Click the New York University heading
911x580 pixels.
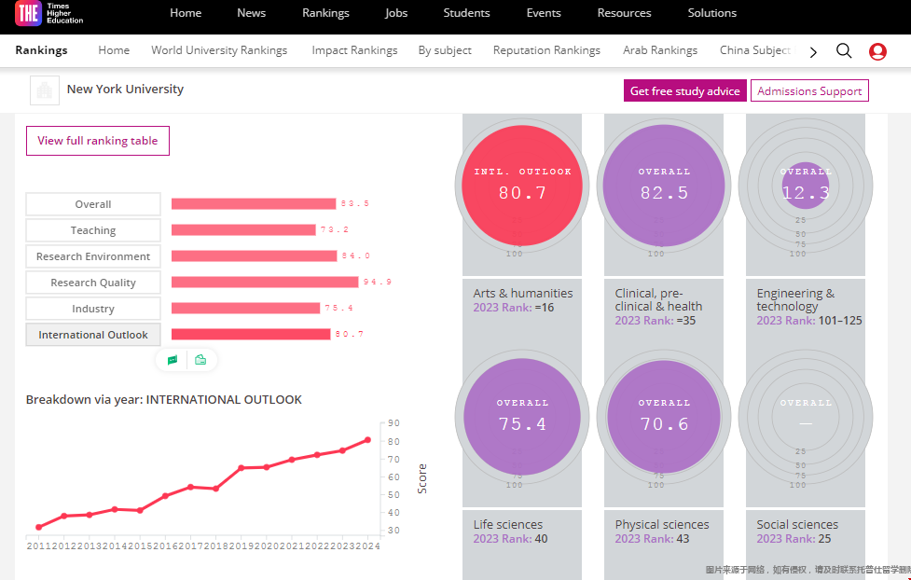(125, 89)
